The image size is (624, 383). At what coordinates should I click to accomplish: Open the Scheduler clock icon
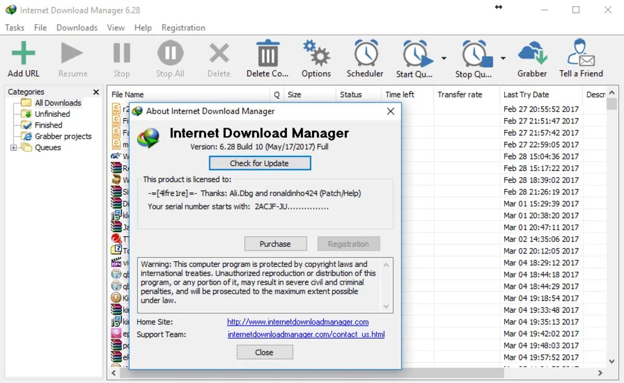pos(366,53)
